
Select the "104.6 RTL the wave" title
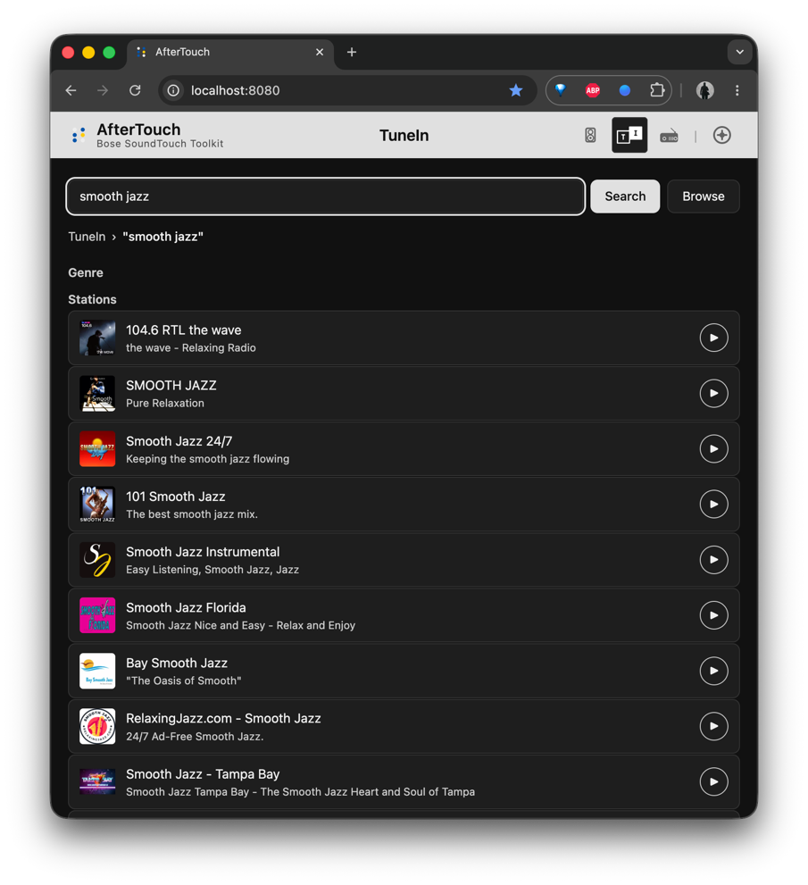183,330
